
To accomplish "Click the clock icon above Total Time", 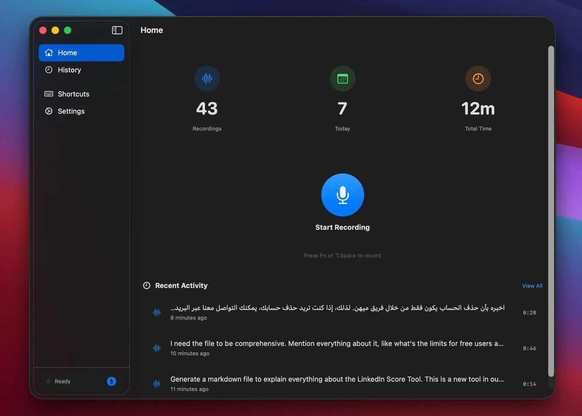I will pyautogui.click(x=478, y=78).
